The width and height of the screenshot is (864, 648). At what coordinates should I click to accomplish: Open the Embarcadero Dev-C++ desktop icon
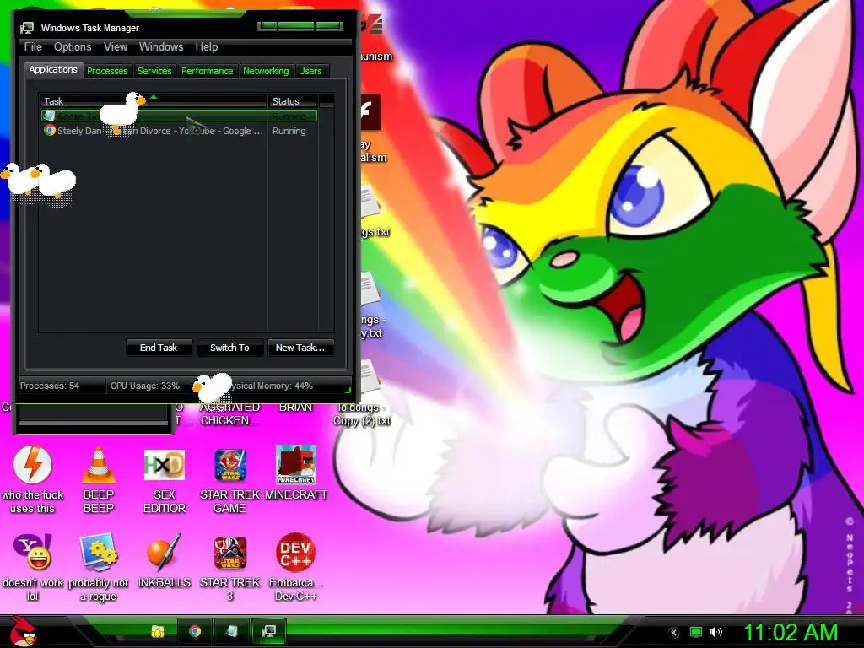296,552
